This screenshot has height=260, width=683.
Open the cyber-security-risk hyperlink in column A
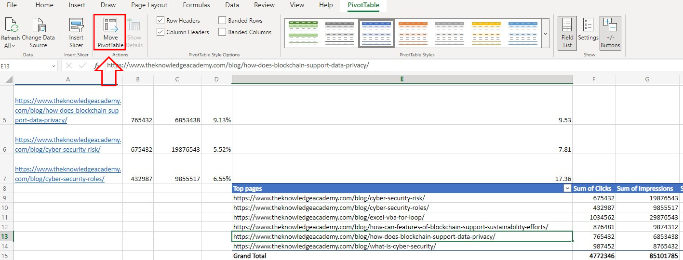pyautogui.click(x=67, y=144)
